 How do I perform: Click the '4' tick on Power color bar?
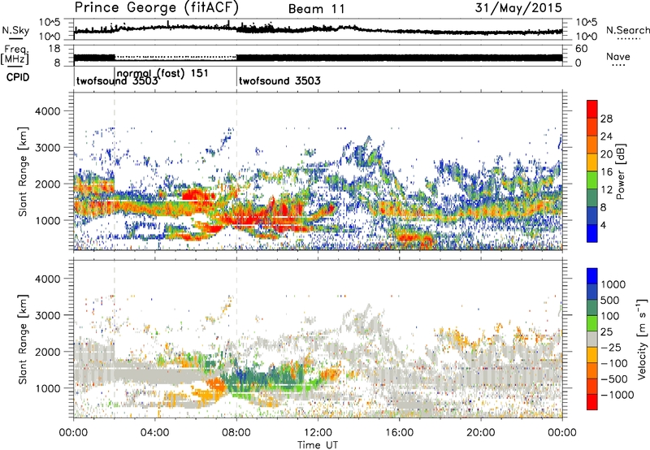click(604, 225)
